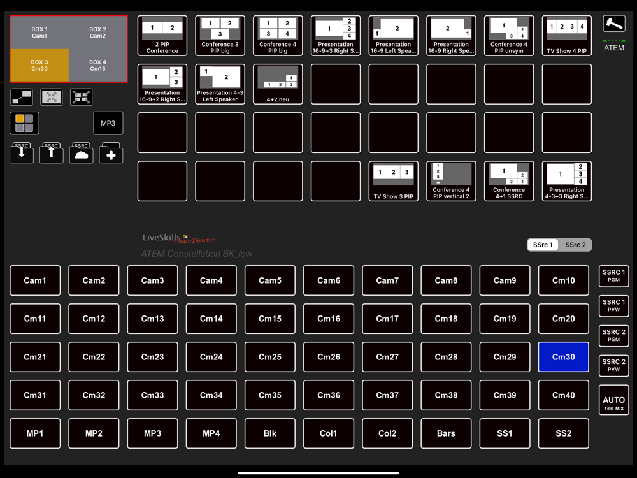Send SSRC 2 to PGM
637x478 pixels.
(x=613, y=335)
